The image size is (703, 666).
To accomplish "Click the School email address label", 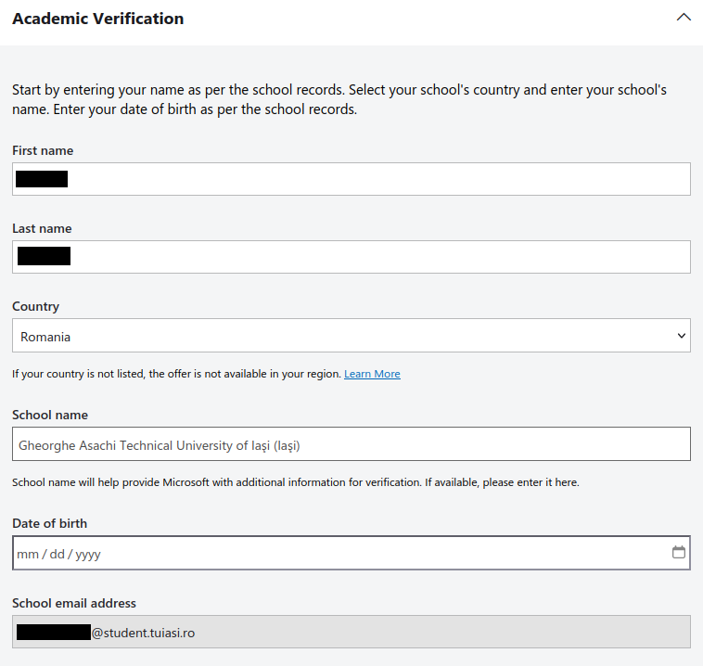I will pos(74,603).
